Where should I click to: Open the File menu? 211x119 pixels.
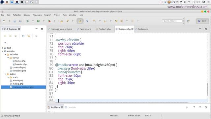pos(3,15)
